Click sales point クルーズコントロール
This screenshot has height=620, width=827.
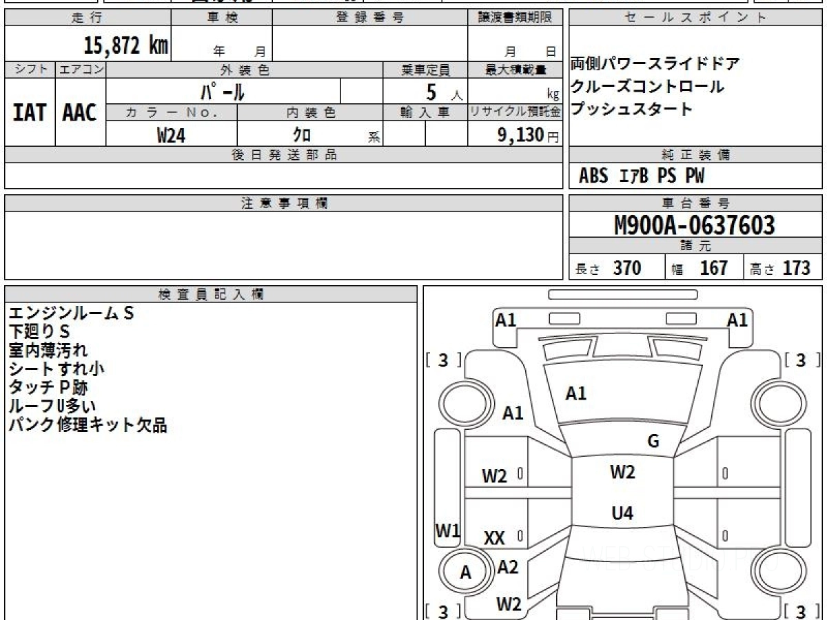click(647, 87)
